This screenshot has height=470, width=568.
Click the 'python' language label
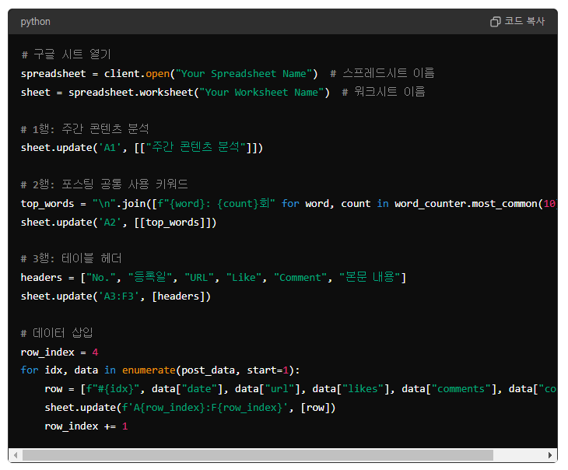pyautogui.click(x=36, y=22)
